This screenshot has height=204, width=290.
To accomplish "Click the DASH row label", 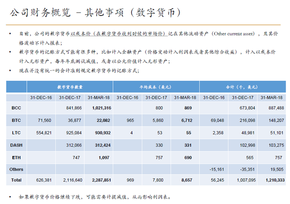I will (x=16, y=145).
